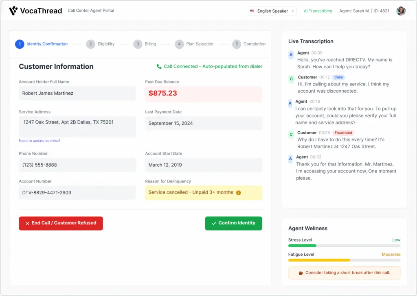Click the Agent avatar at 00:05

pos(291,55)
